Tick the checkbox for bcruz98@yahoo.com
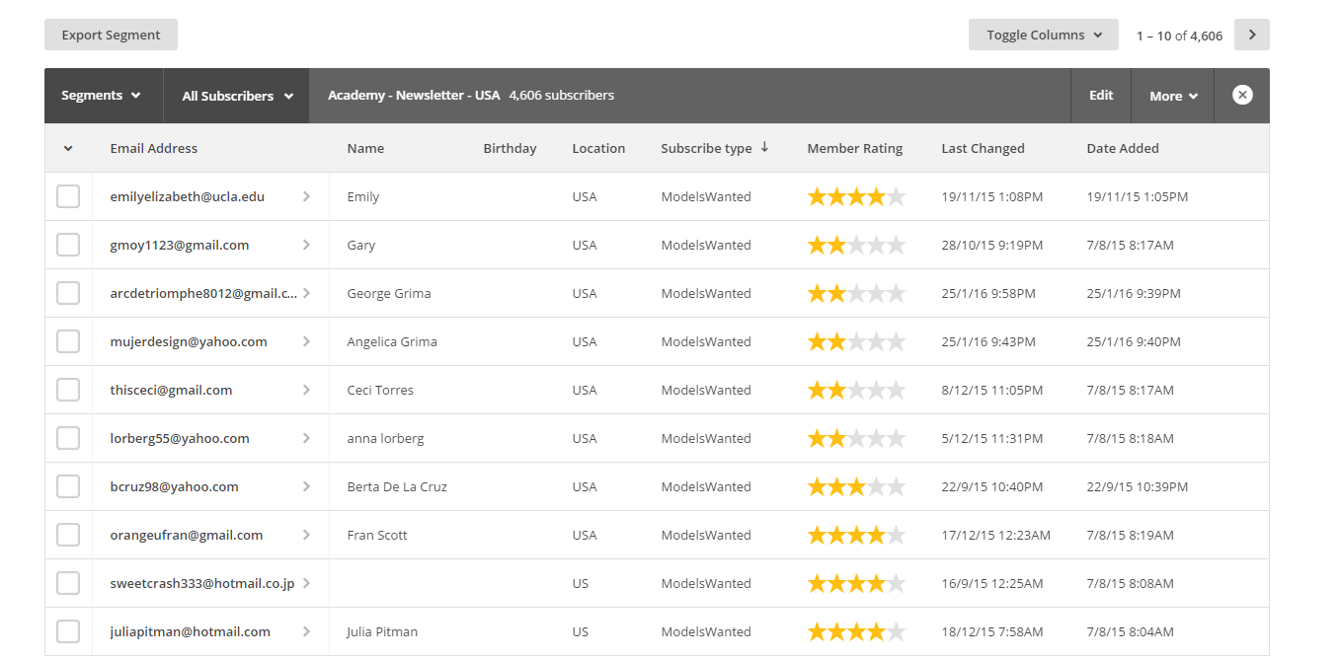This screenshot has width=1338, height=660. tap(68, 486)
